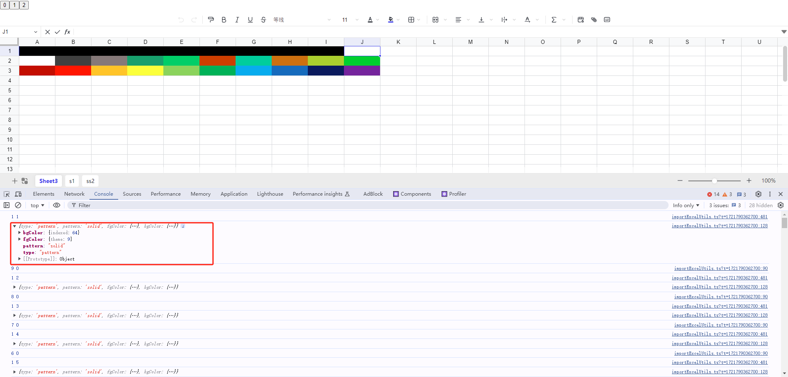Apply strikethrough formatting
The height and width of the screenshot is (377, 788).
[x=263, y=19]
